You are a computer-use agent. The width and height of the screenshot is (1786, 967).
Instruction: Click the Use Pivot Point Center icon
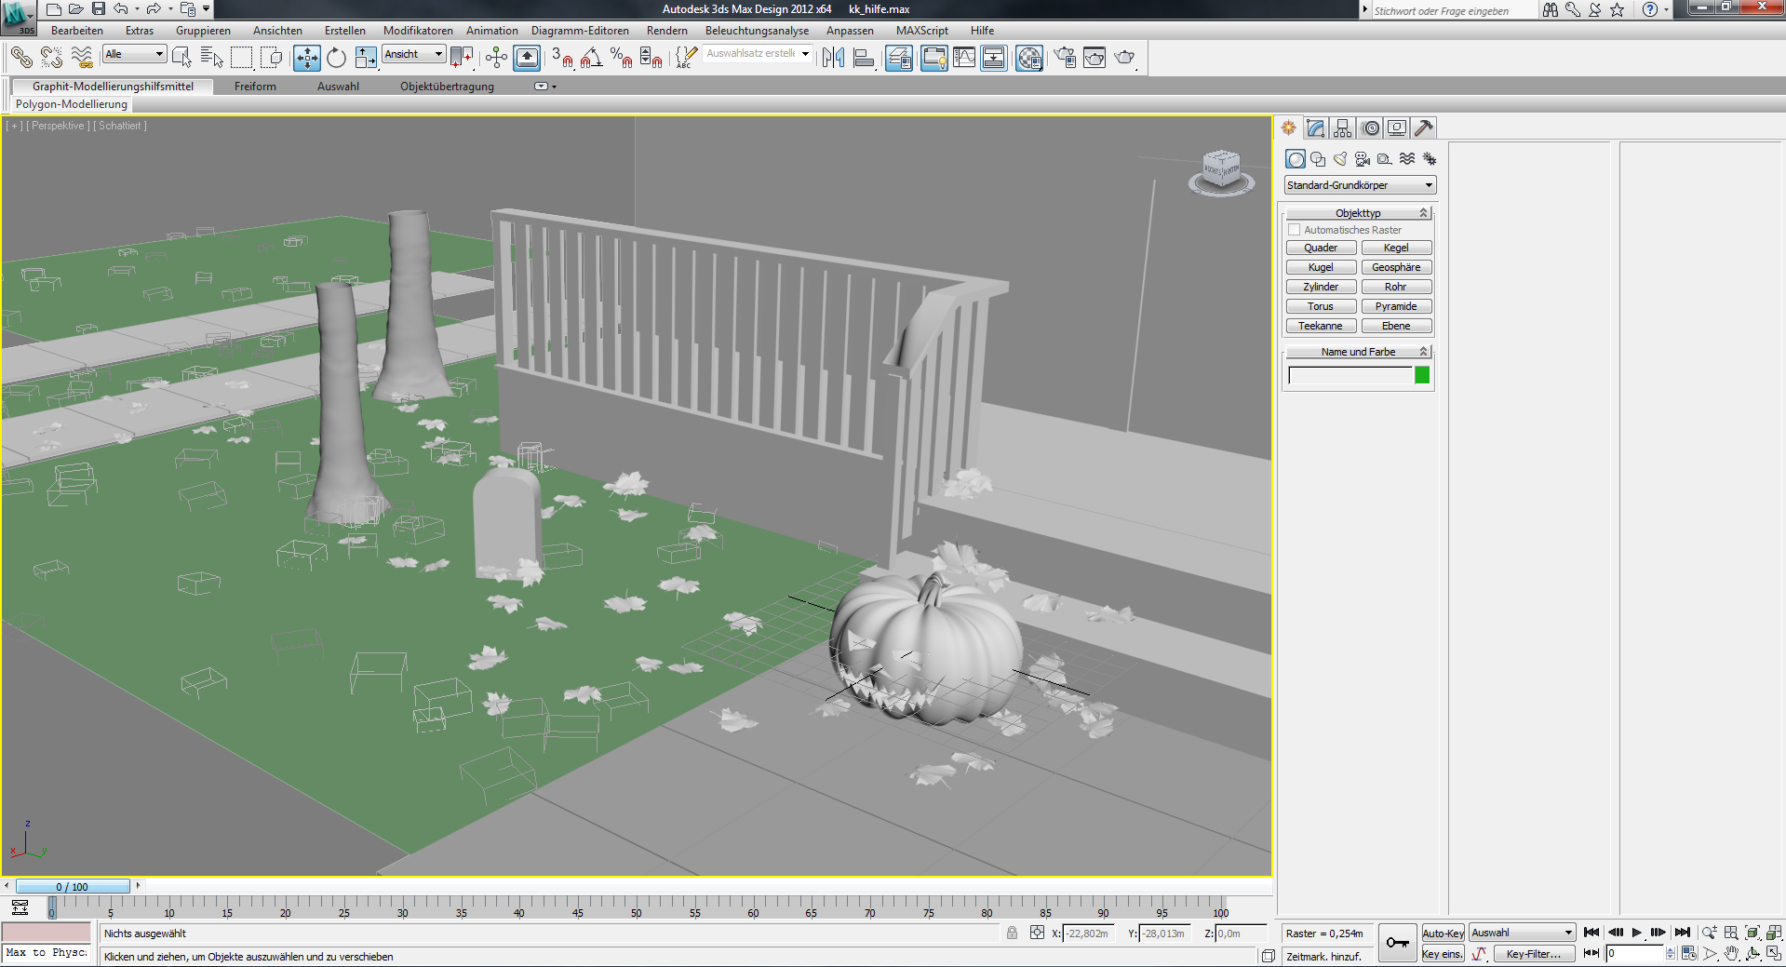pyautogui.click(x=462, y=58)
